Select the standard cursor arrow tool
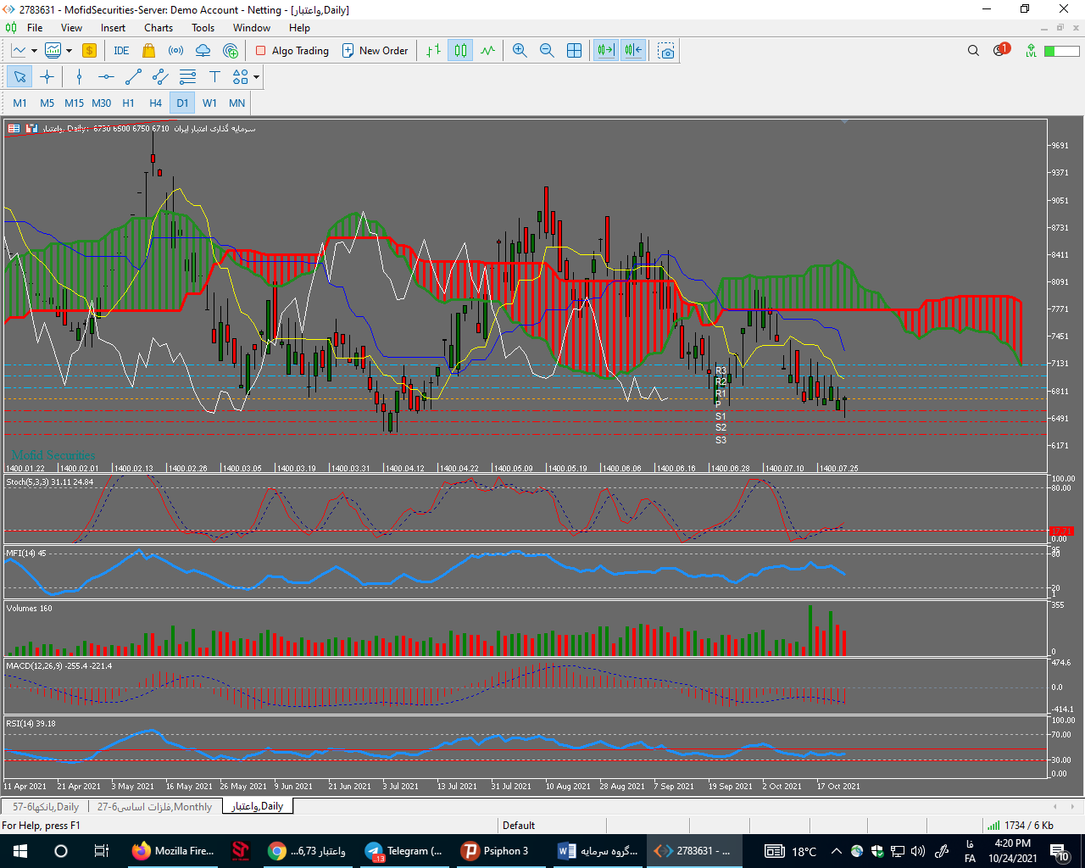Viewport: 1085px width, 868px height. pyautogui.click(x=19, y=77)
